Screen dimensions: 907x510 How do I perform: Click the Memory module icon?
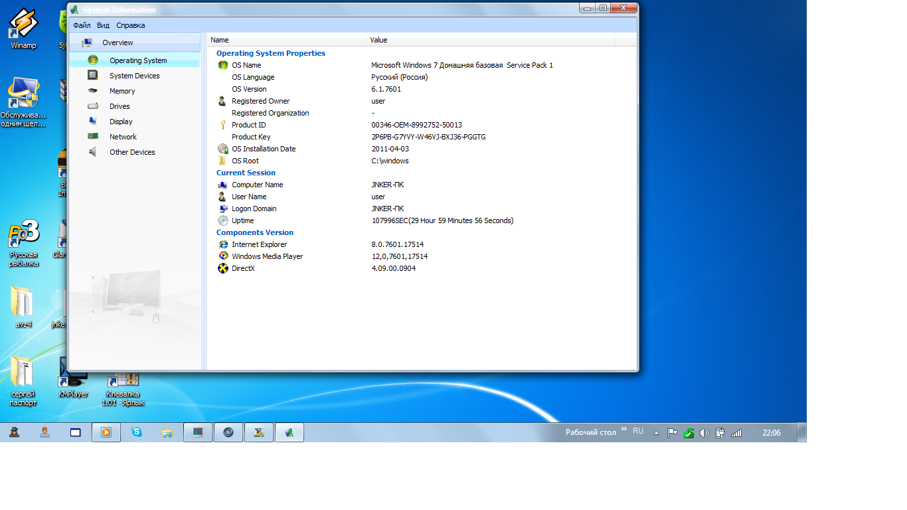pos(93,91)
